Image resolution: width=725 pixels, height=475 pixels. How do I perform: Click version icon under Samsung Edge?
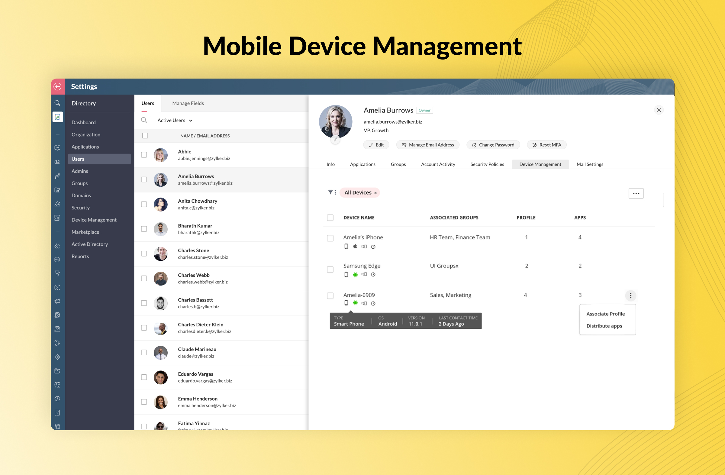[364, 274]
